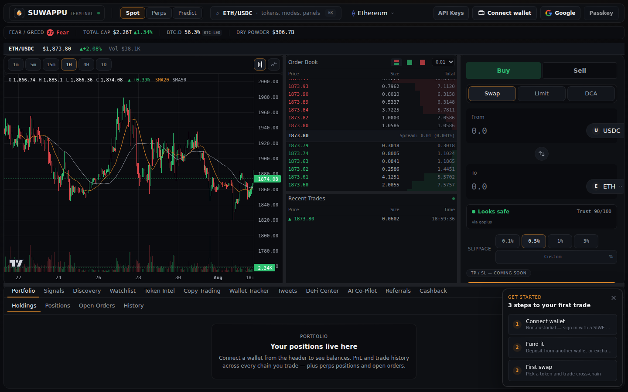This screenshot has height=392, width=628.
Task: Switch to Spot trading mode
Action: pyautogui.click(x=133, y=13)
